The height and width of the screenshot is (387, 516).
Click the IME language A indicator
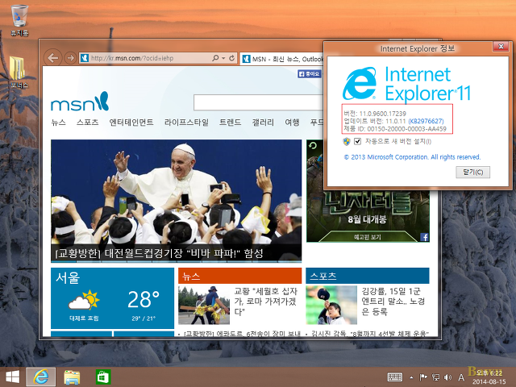(461, 377)
